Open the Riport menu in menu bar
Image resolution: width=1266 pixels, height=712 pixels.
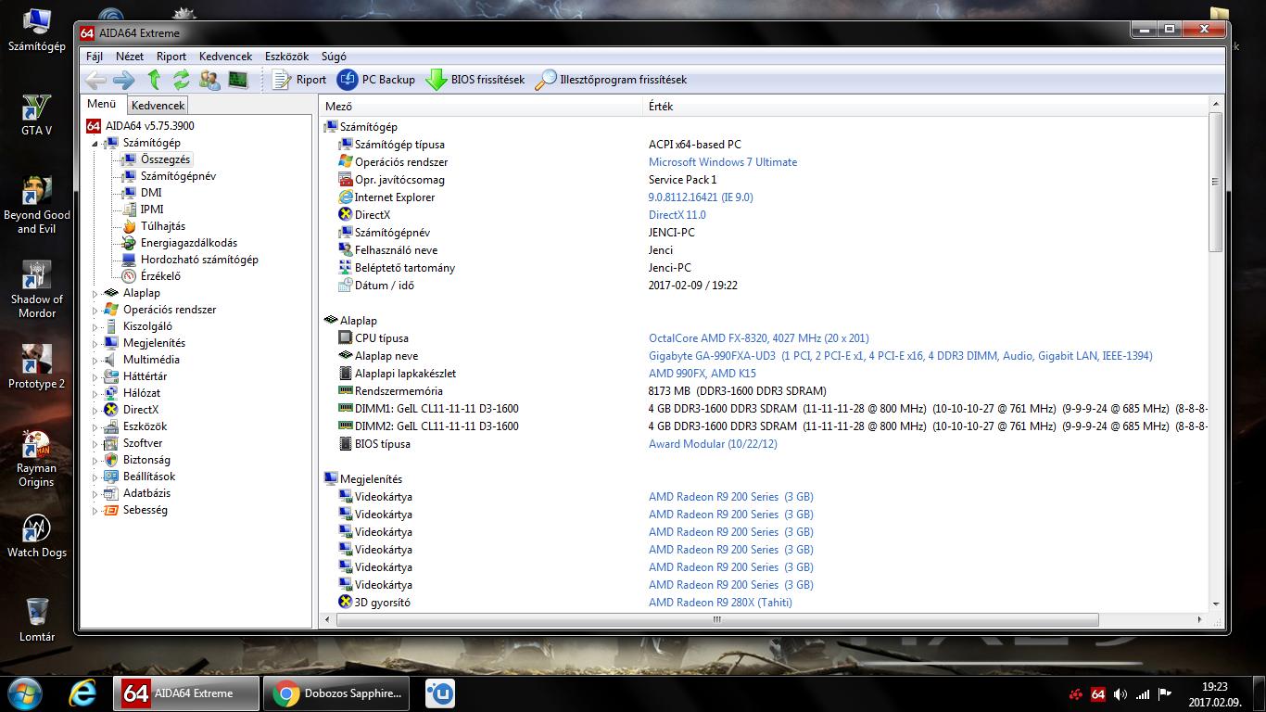click(171, 57)
